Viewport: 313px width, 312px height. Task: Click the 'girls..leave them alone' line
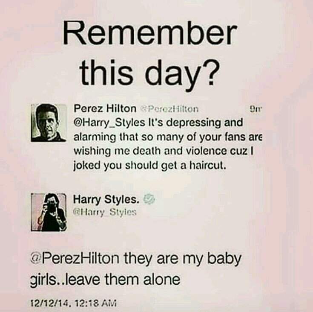tap(105, 279)
